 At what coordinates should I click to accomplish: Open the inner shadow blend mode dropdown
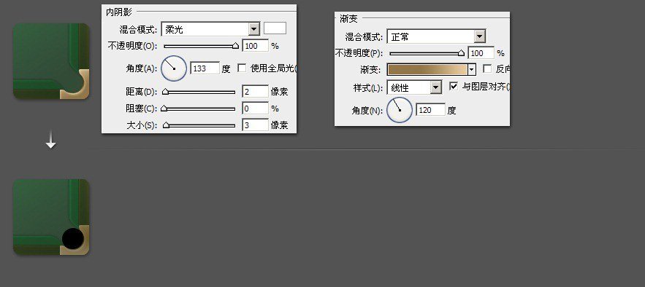210,29
